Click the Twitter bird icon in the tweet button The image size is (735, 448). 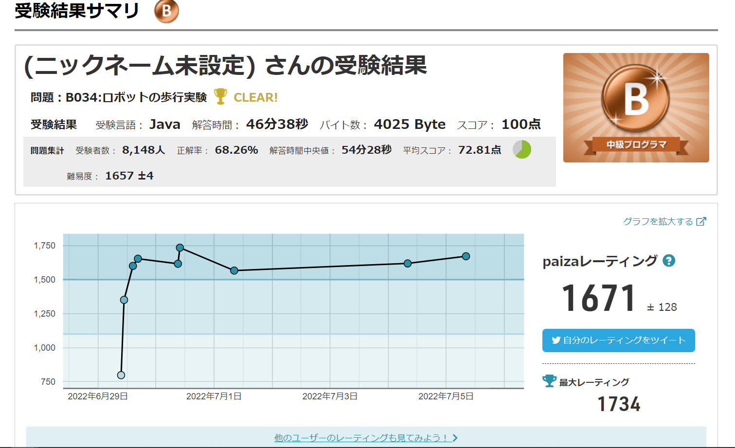(x=556, y=340)
